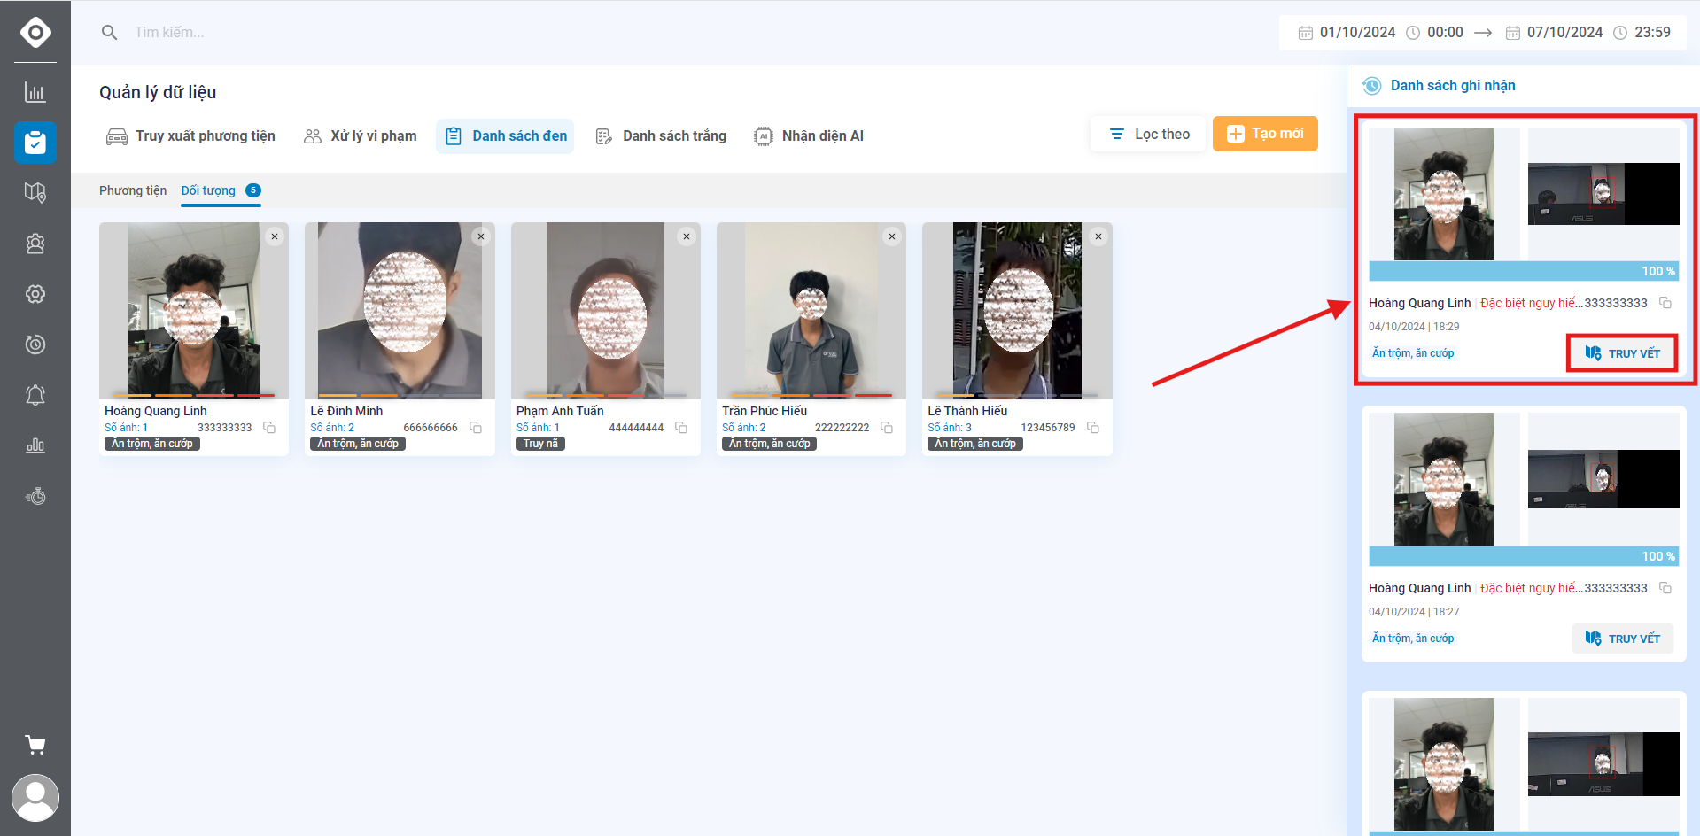Click Số ảnh: 3 on Lê Thành Hiếu card
The image size is (1700, 836).
(x=950, y=428)
